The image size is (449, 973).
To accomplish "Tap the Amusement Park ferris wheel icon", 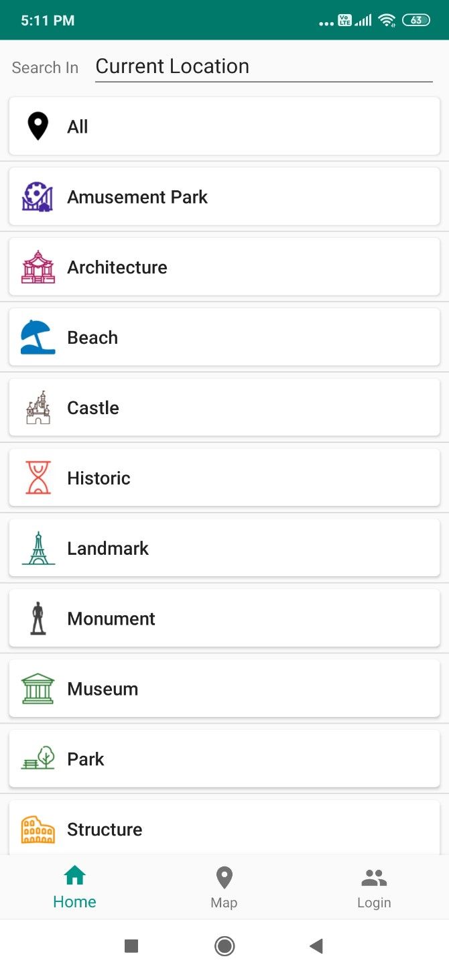I will coord(38,196).
